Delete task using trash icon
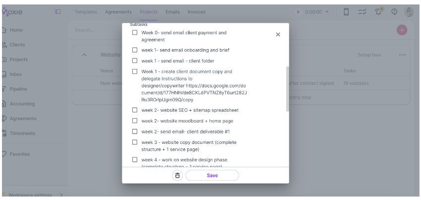Viewport: 421px width, 200px height. tap(177, 176)
